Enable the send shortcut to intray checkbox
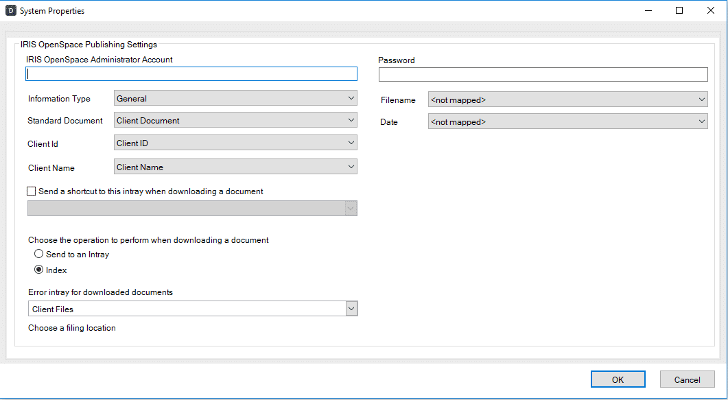 click(x=32, y=192)
